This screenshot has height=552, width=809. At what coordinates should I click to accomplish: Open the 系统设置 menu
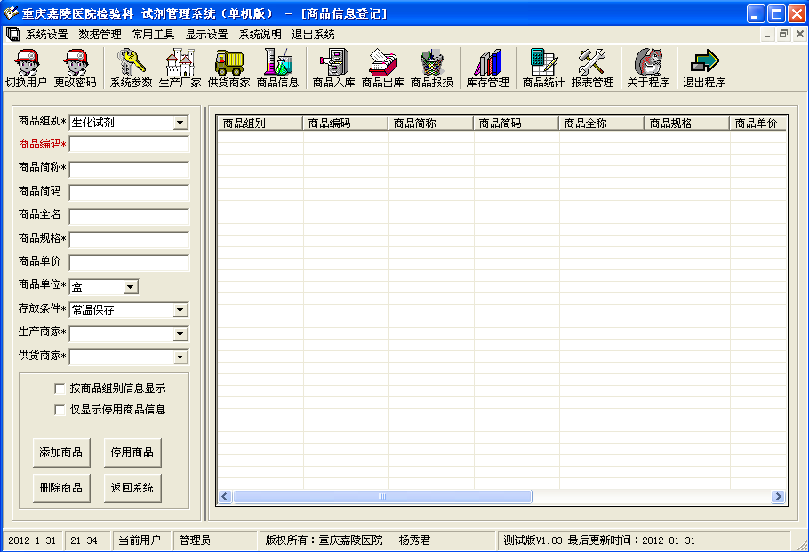46,35
